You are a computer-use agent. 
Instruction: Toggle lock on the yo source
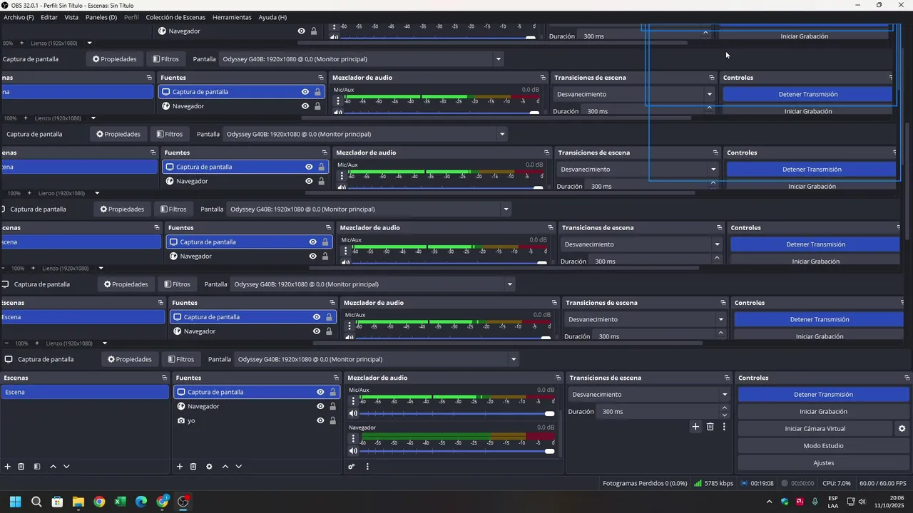pyautogui.click(x=332, y=420)
